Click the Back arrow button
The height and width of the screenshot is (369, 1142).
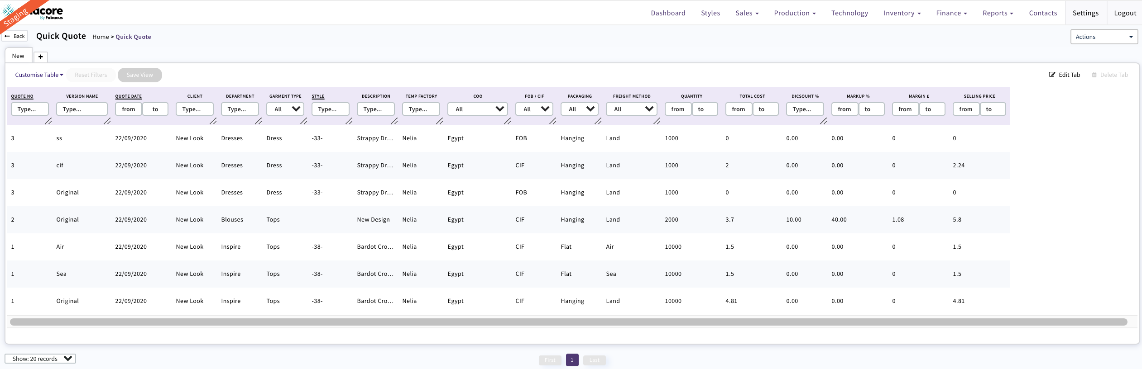point(15,36)
